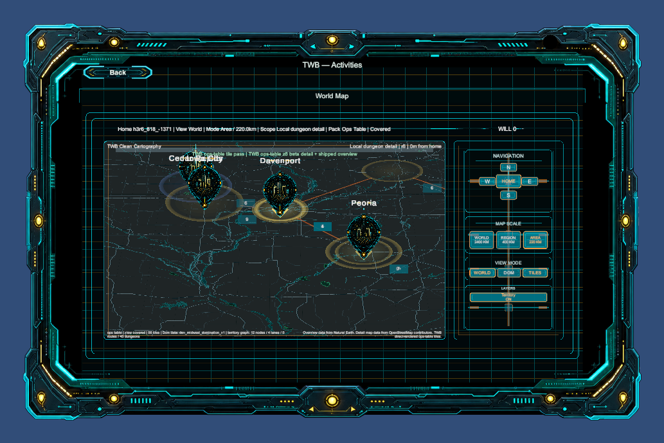Click the World Map heading
This screenshot has width=664, height=443.
click(x=332, y=96)
